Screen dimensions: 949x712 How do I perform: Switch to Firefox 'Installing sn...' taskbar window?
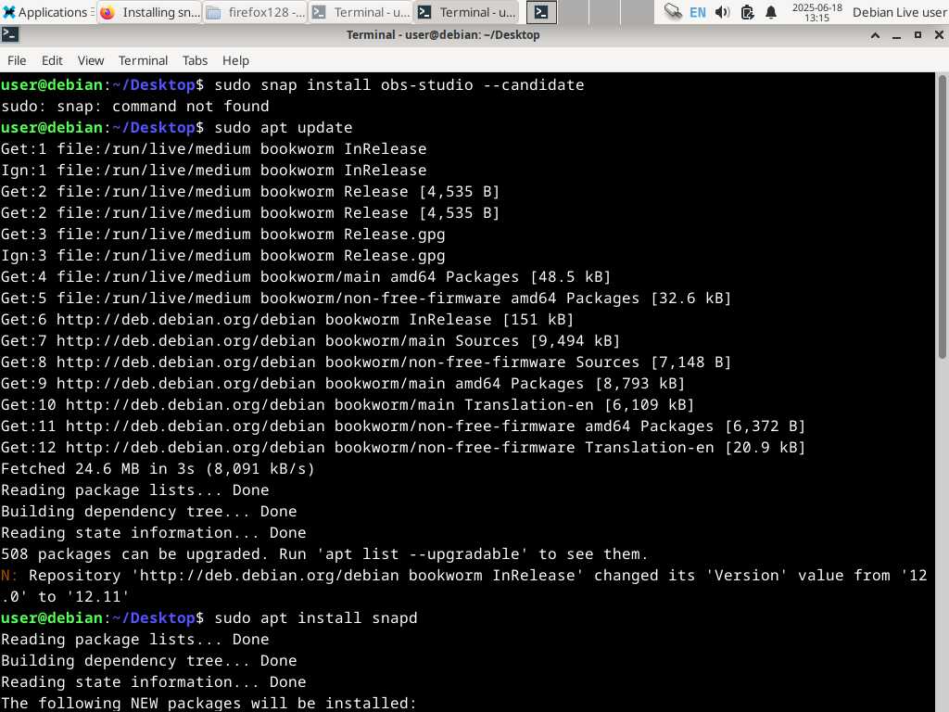(x=149, y=12)
